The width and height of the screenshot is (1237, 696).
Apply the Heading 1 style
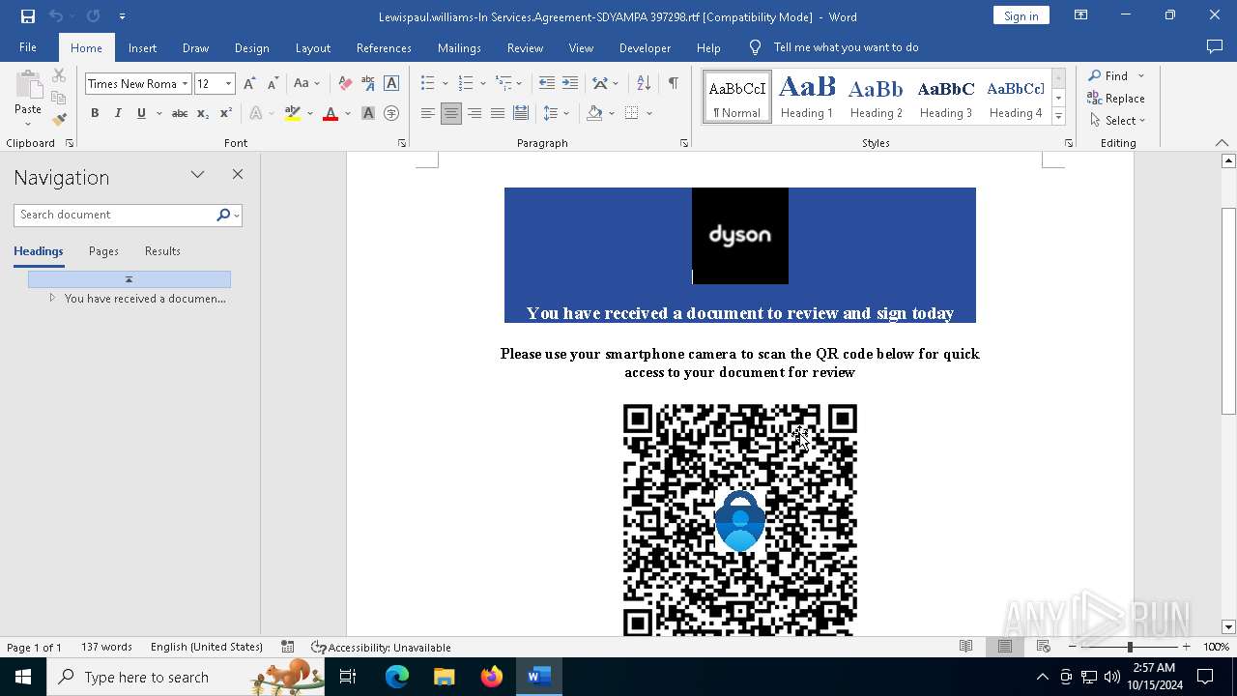807,97
